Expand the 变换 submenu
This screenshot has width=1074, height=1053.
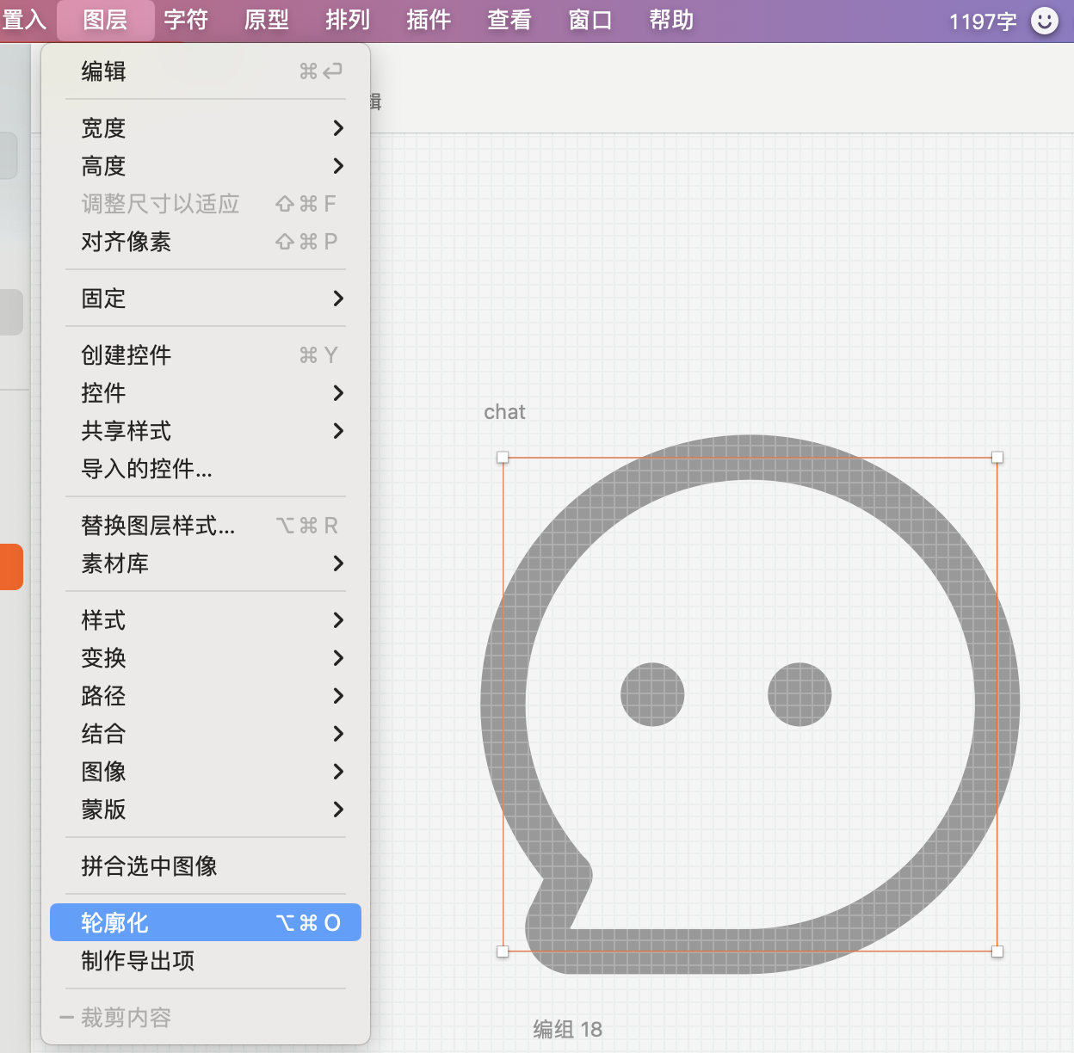tap(206, 658)
